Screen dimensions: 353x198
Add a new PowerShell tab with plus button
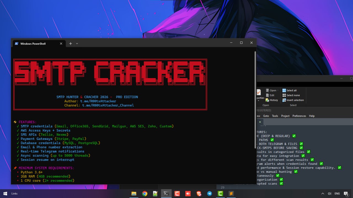point(71,43)
